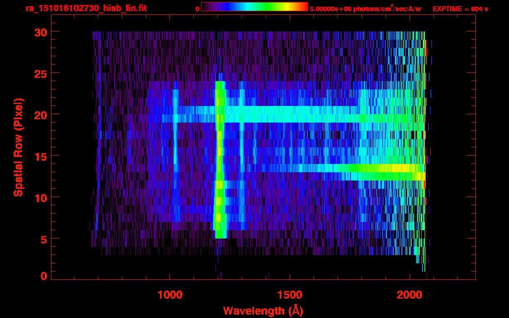
Task: Click the color scale minimum value 0
Action: (x=197, y=9)
